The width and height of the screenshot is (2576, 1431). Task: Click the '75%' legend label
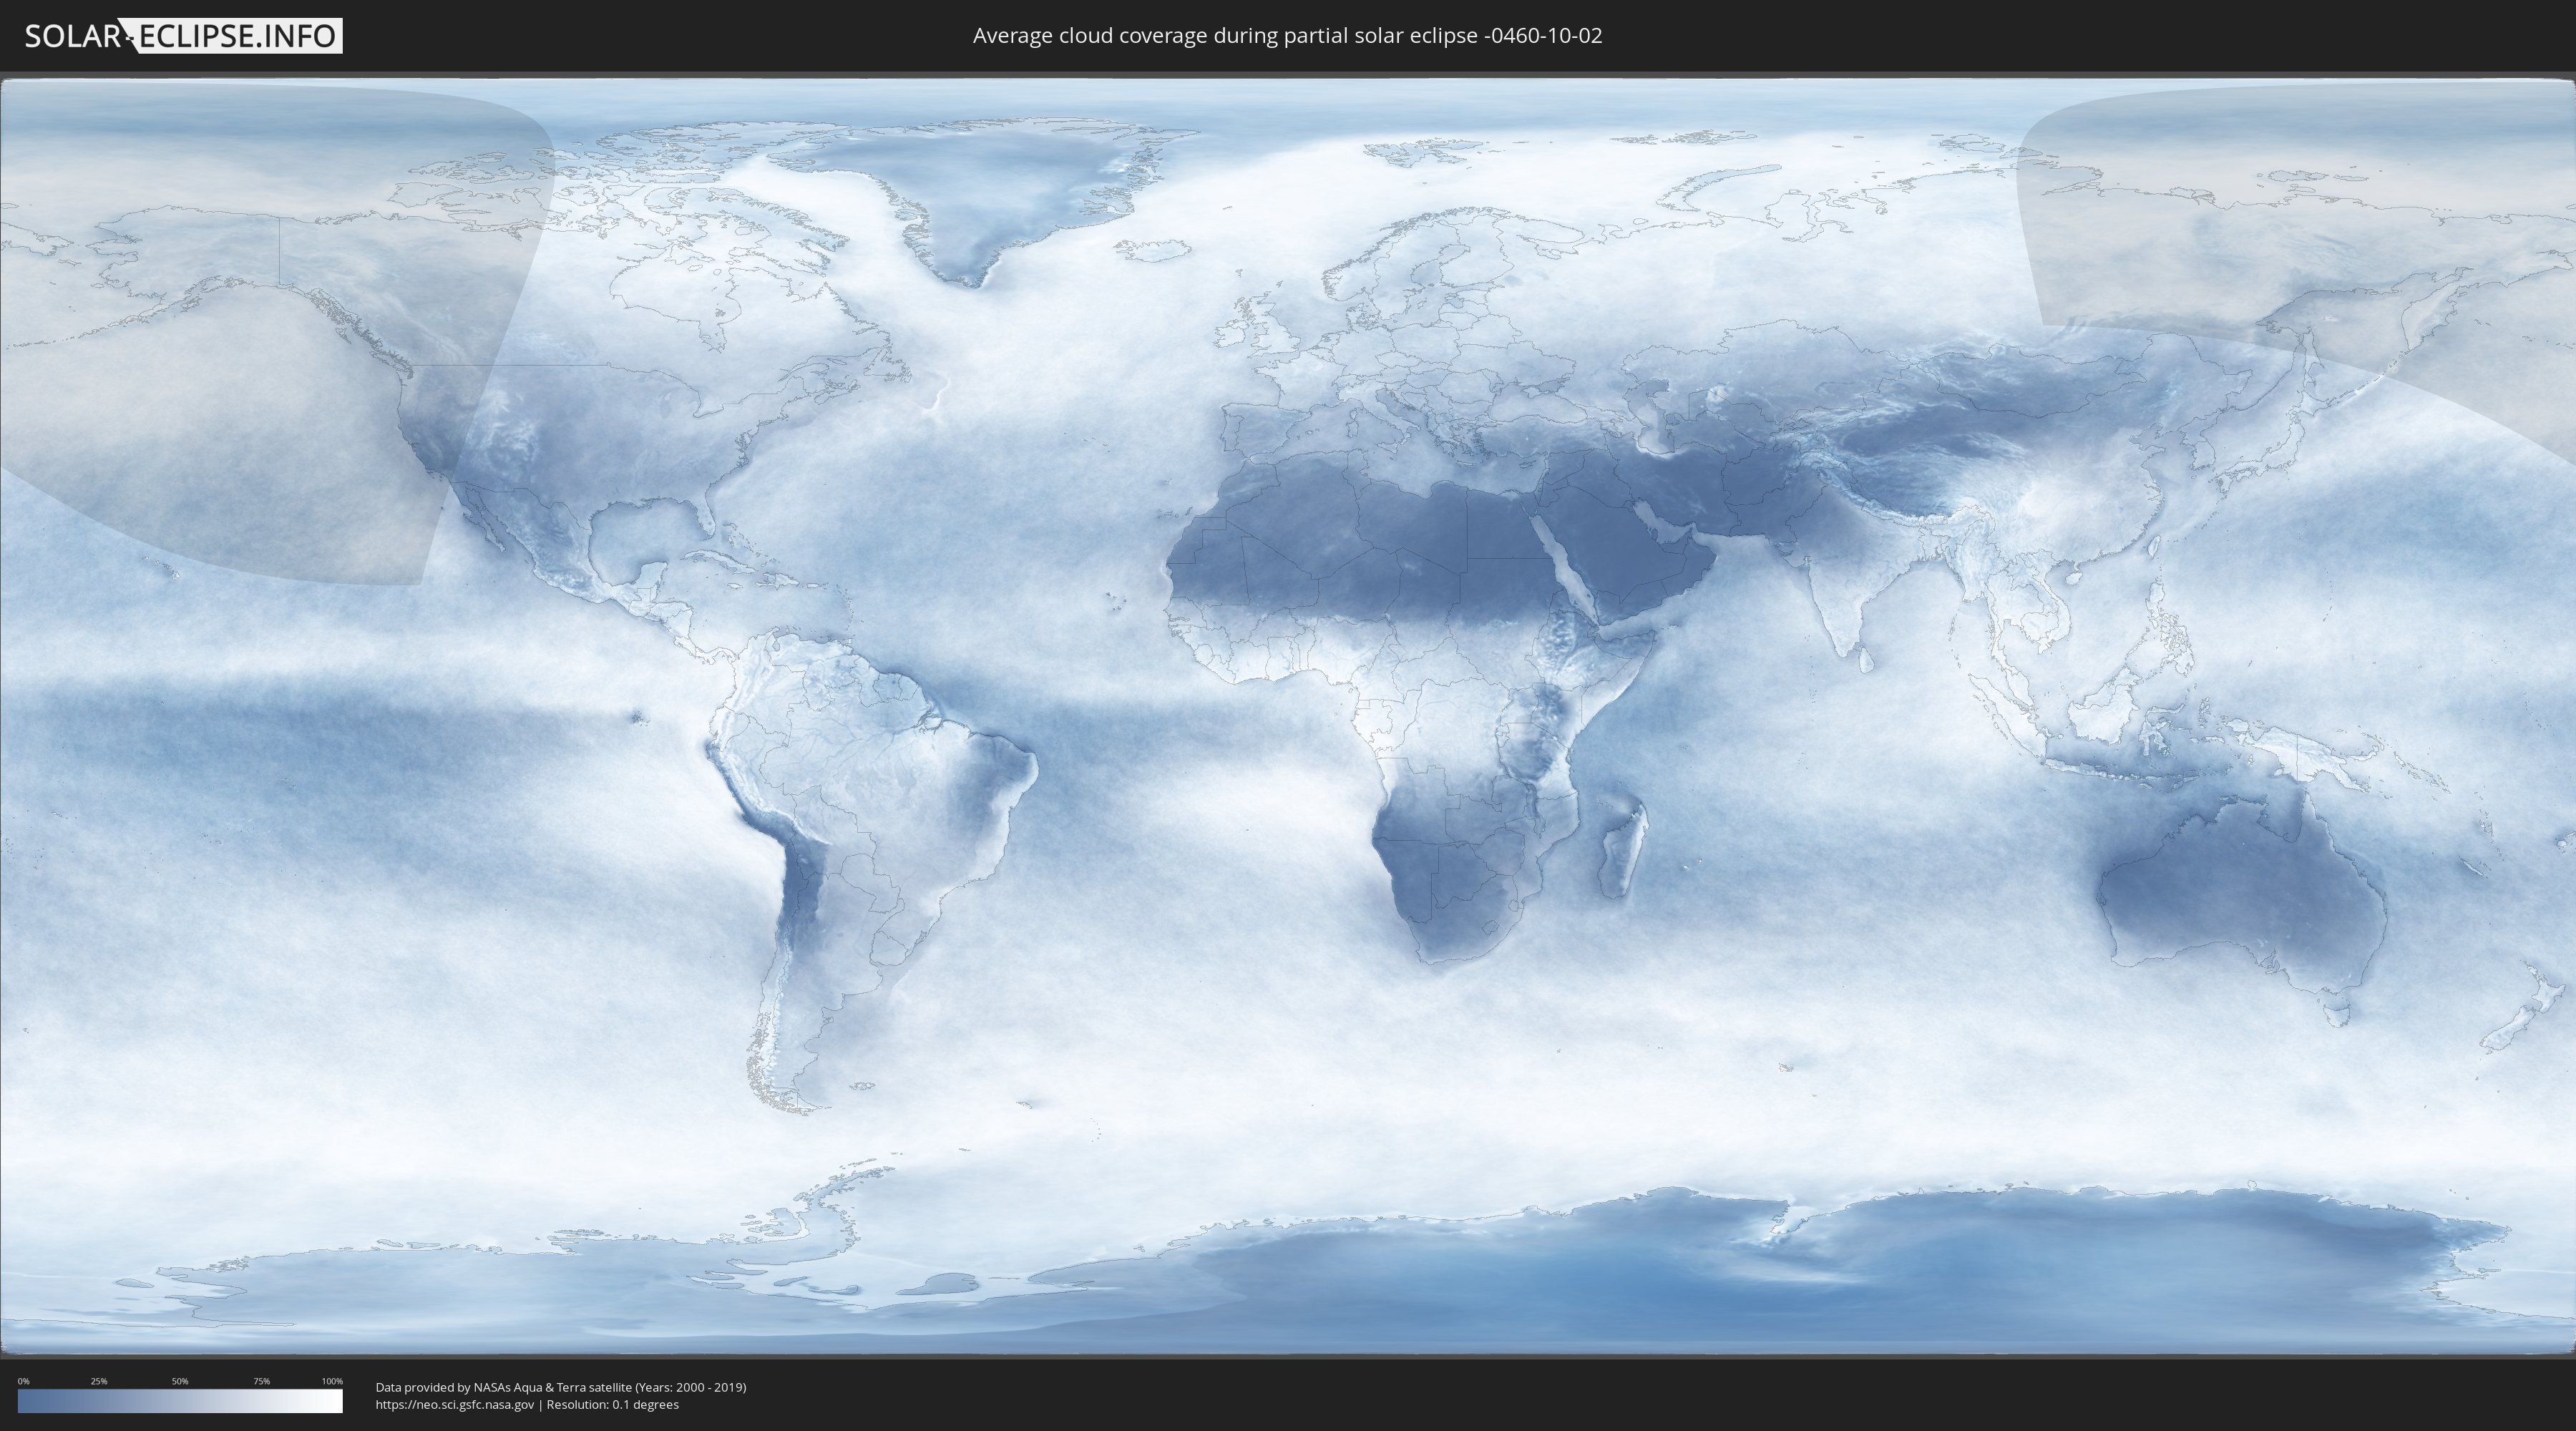[x=261, y=1381]
